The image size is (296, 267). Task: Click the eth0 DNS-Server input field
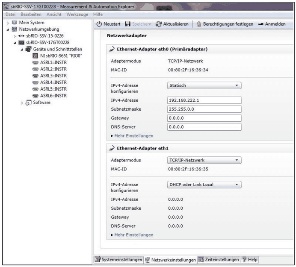pyautogui.click(x=204, y=127)
